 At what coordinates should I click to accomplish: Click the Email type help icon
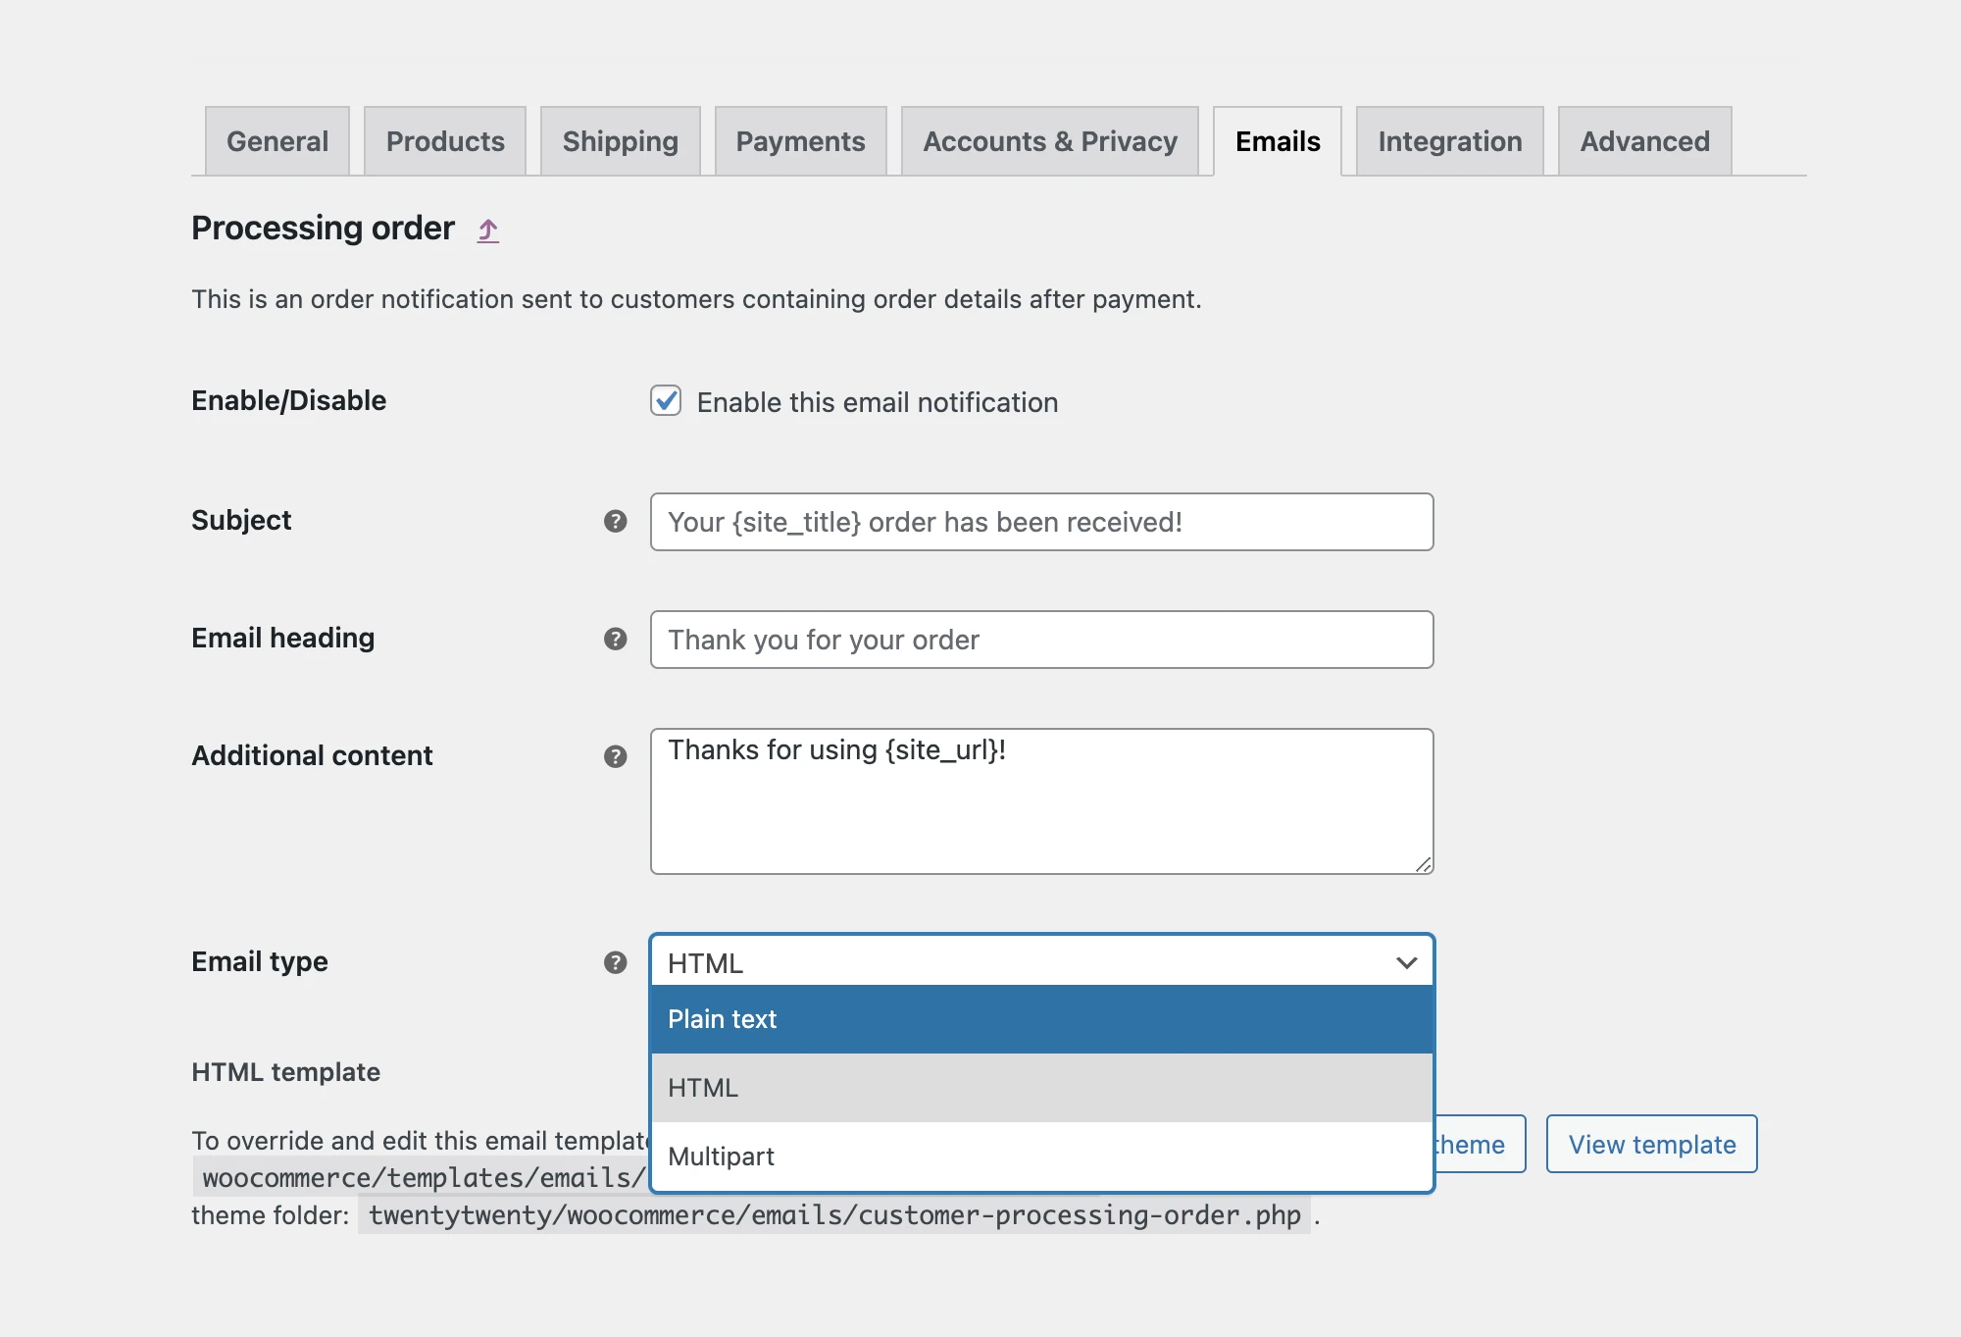pyautogui.click(x=615, y=962)
